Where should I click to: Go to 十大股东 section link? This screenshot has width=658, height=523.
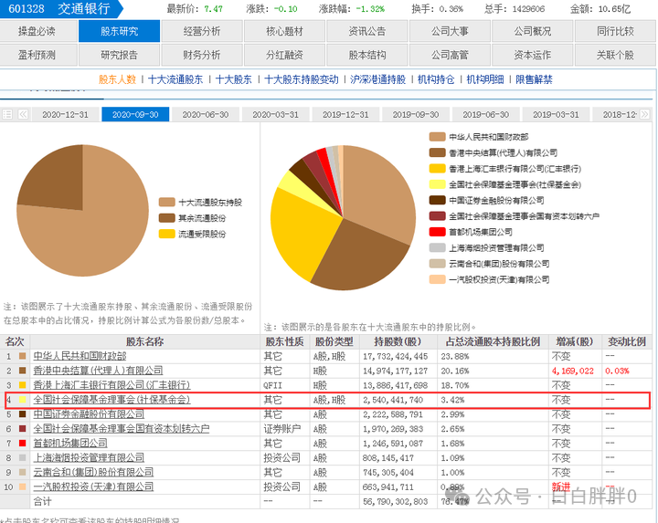234,79
